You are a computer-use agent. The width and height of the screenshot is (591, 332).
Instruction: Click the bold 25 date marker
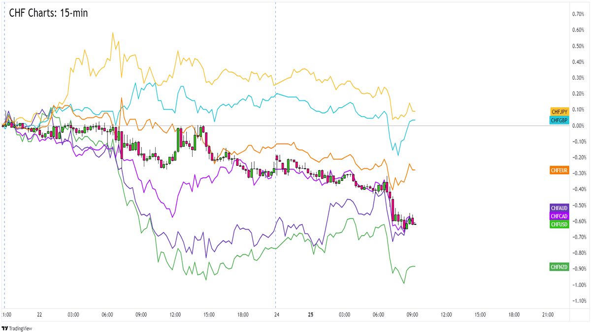[310, 314]
